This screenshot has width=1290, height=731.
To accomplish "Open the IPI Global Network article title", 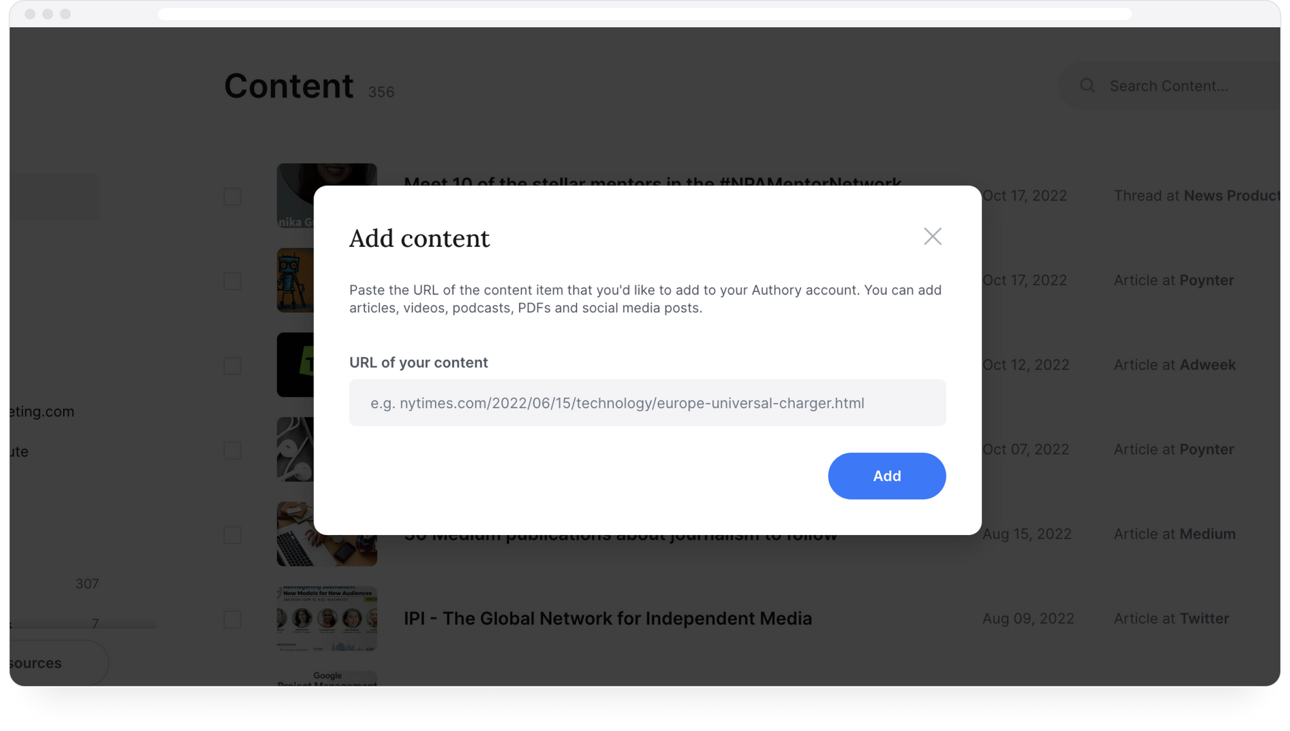I will [608, 619].
